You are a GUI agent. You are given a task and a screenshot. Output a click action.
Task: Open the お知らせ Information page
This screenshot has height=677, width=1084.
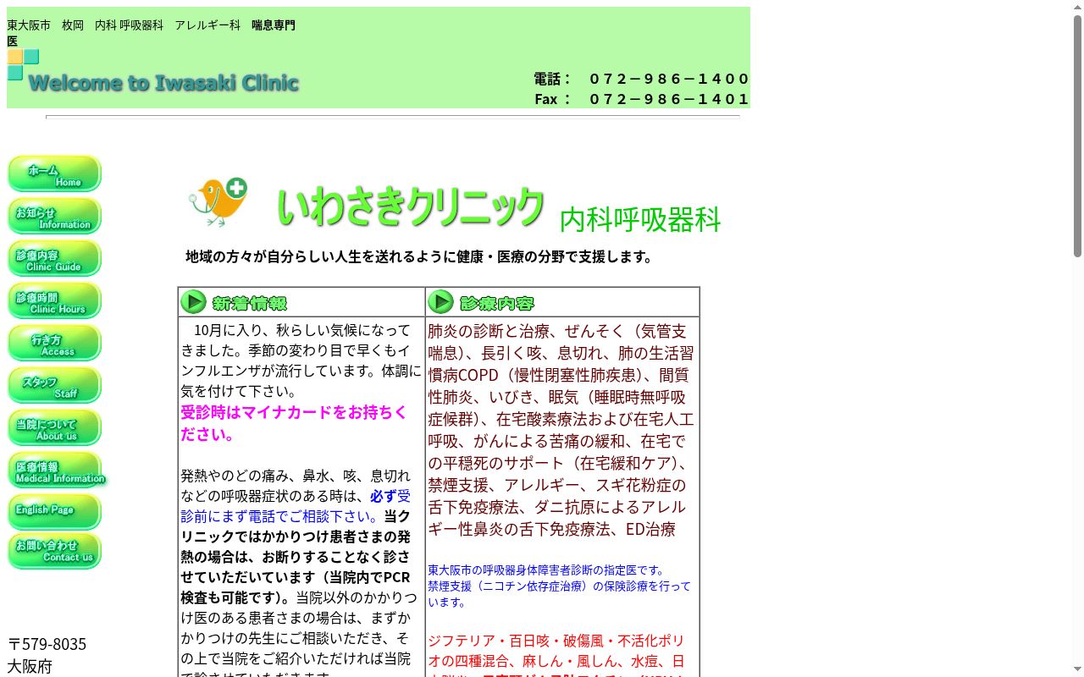click(54, 216)
